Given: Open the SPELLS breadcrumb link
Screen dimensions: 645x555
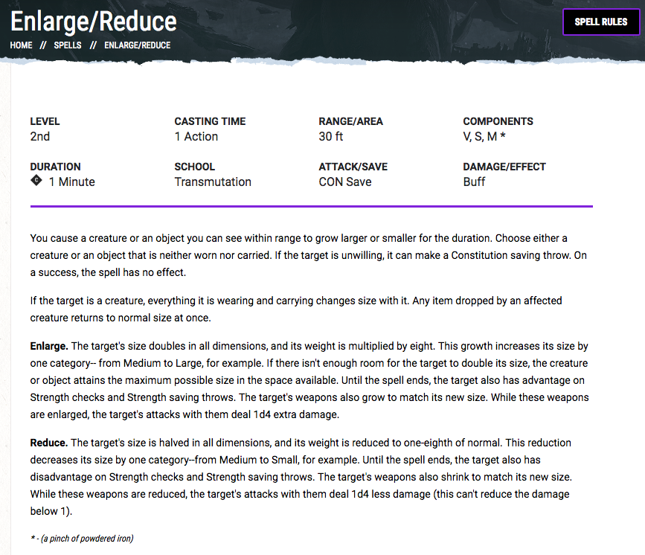Looking at the screenshot, I should point(68,45).
